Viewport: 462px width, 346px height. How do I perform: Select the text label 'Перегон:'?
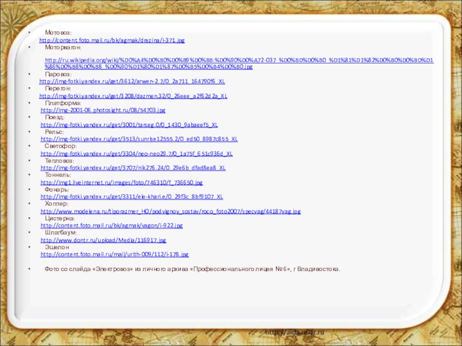pos(58,89)
